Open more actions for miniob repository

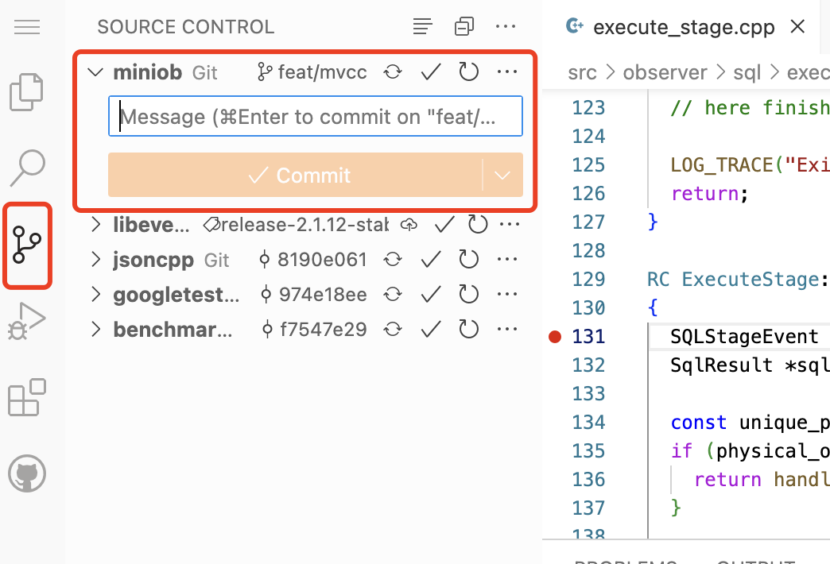click(x=507, y=72)
